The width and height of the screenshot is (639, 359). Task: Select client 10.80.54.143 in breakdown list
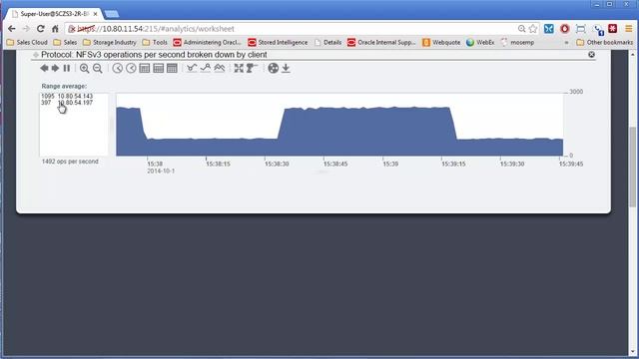[67, 97]
